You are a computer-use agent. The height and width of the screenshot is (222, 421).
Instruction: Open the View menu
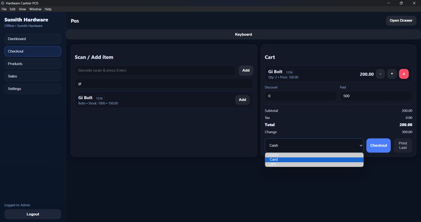22,9
